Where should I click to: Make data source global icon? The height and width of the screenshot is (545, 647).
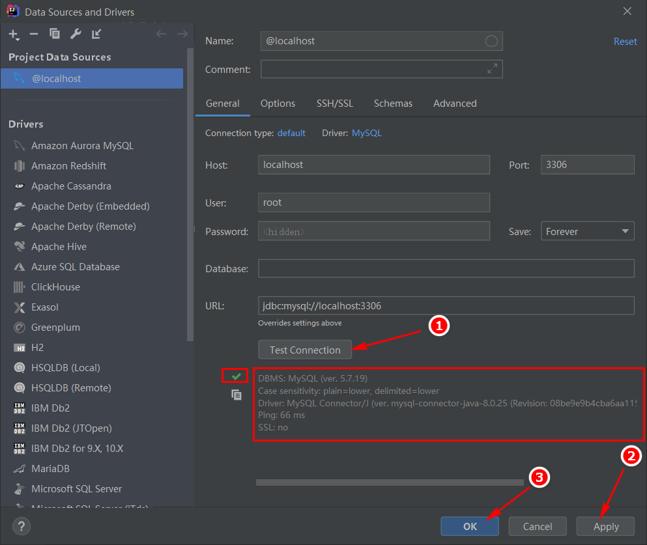click(96, 34)
